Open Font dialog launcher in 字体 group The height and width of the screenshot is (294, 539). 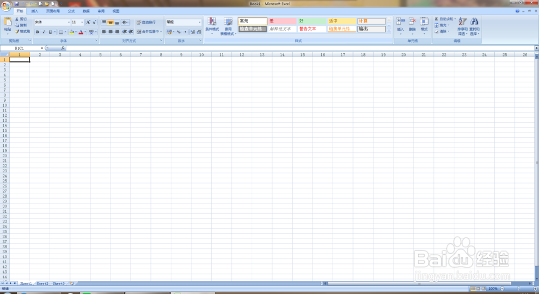pyautogui.click(x=96, y=40)
